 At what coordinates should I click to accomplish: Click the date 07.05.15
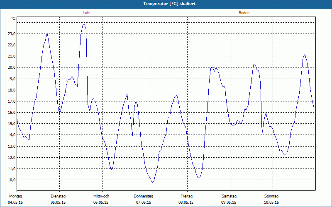click(x=144, y=202)
